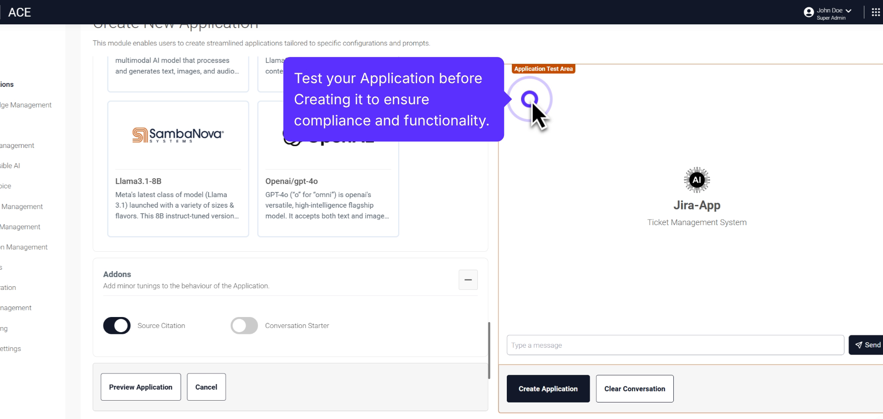Disable the Source Citation toggle
The image size is (883, 419).
(x=116, y=325)
